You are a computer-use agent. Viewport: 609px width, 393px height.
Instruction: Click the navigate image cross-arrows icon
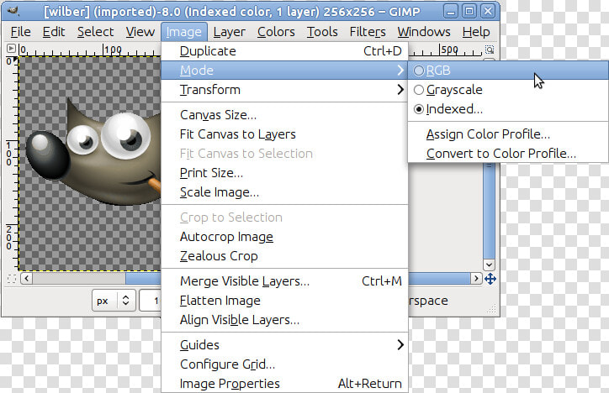[x=490, y=279]
